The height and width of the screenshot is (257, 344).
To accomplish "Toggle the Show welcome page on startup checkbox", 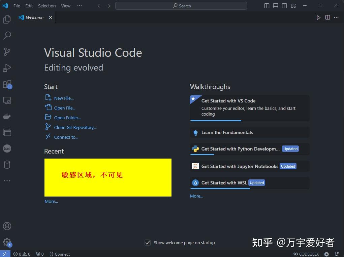I will pyautogui.click(x=147, y=242).
